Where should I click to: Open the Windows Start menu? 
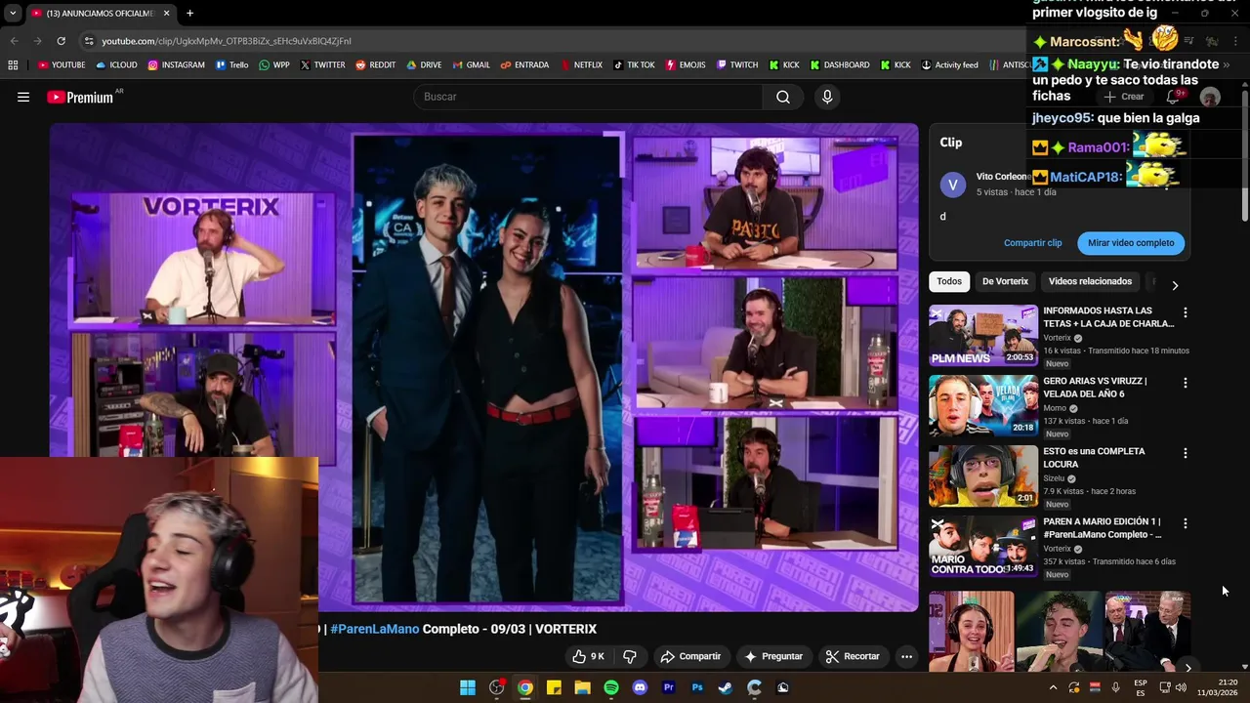pos(468,687)
